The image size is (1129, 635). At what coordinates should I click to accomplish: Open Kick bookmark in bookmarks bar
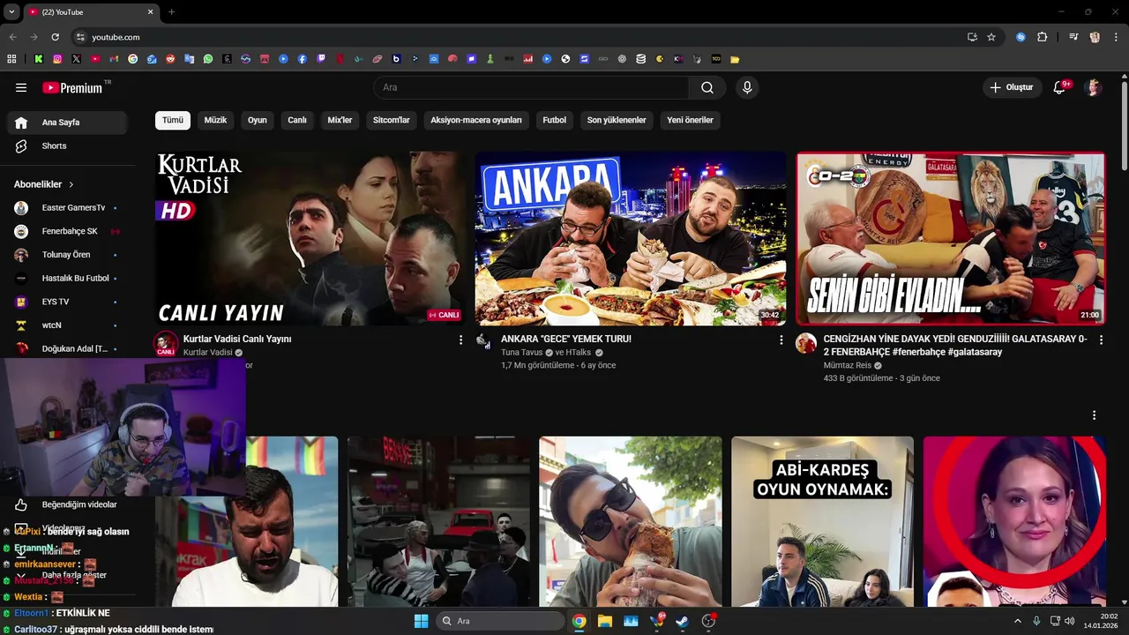click(39, 59)
